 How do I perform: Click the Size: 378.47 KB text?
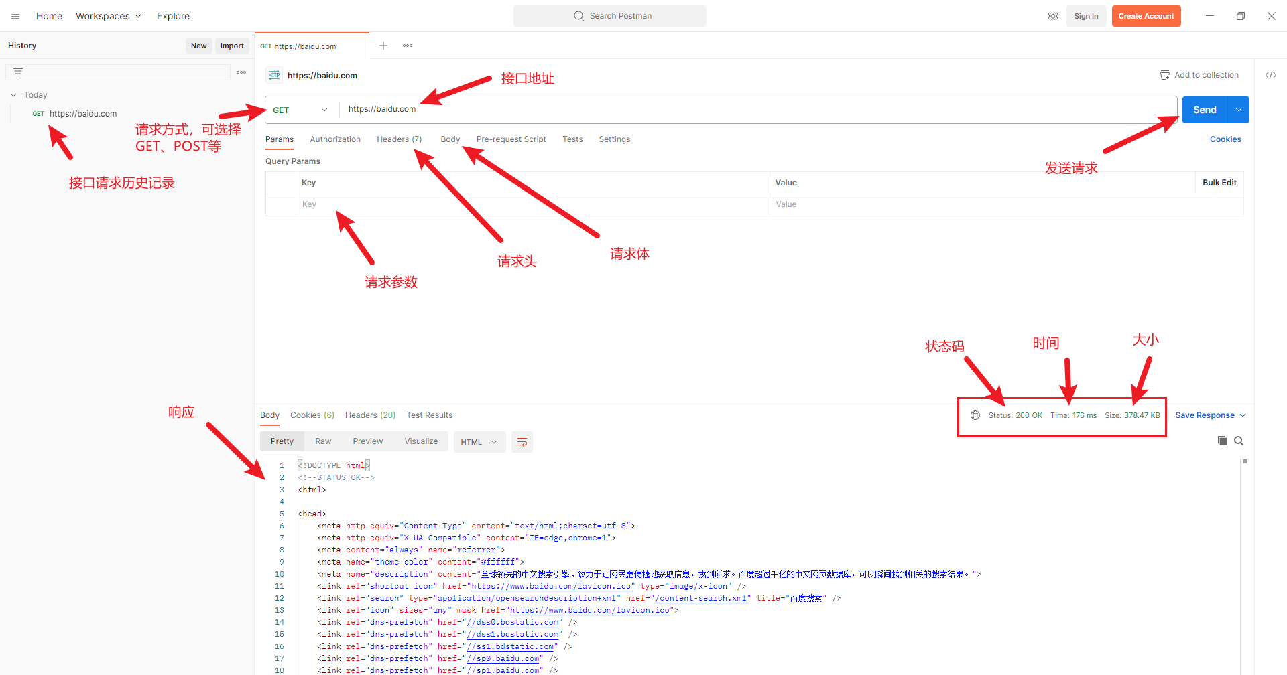tap(1132, 415)
